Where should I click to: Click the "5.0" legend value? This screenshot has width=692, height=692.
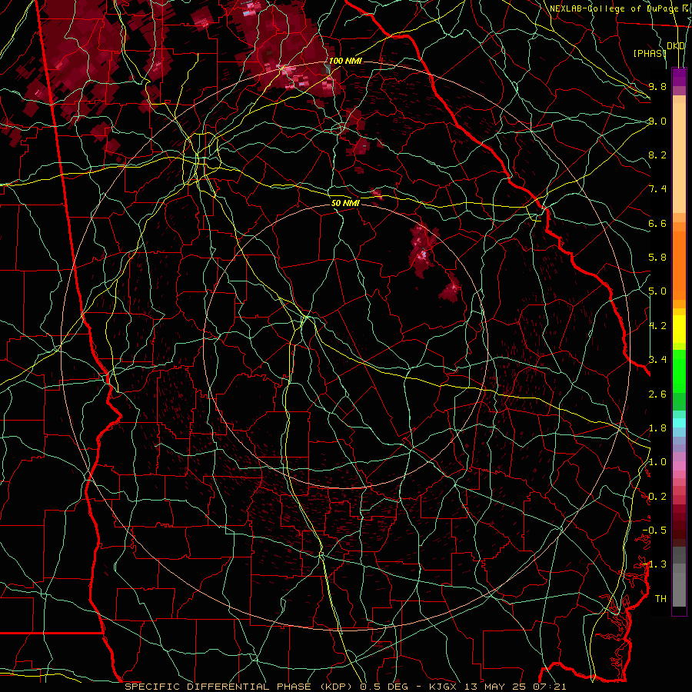pos(657,291)
